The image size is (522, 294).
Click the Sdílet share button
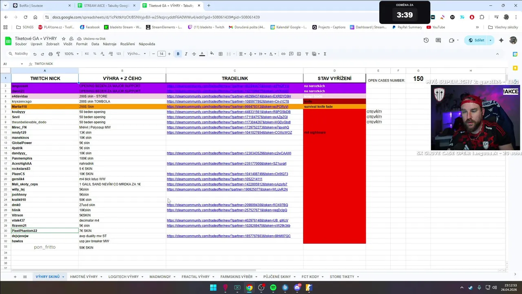click(477, 40)
